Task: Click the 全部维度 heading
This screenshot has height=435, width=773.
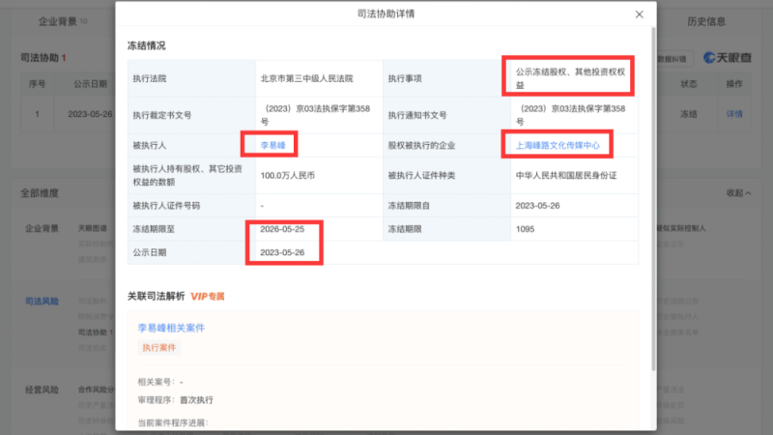Action: pos(39,192)
